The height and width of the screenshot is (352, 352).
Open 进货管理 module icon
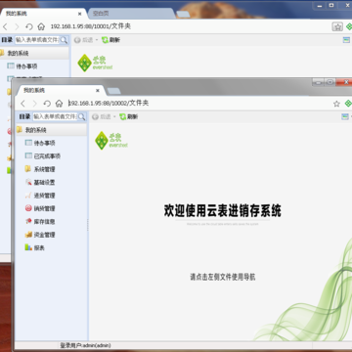28,196
